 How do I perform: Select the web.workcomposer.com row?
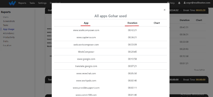110,45
